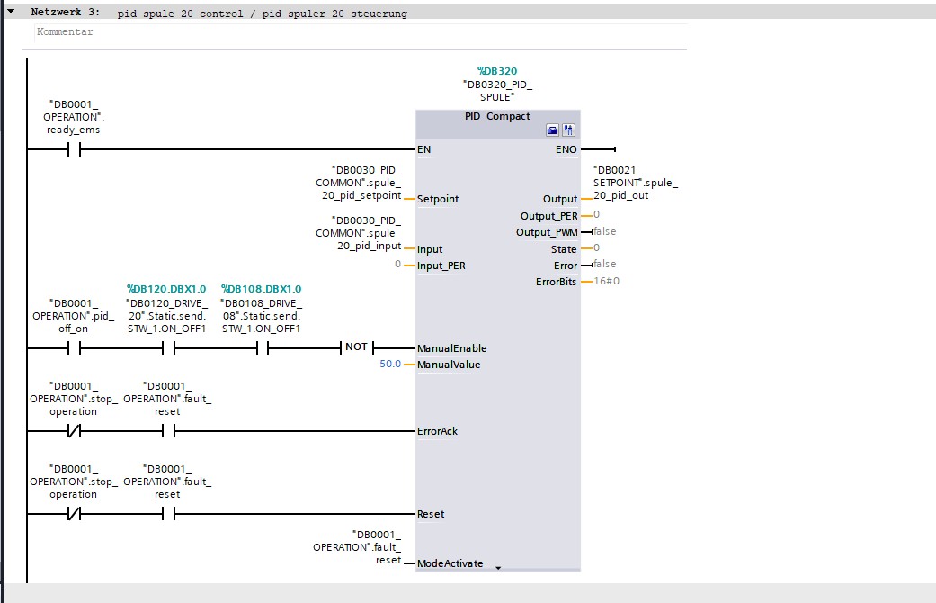936x603 pixels.
Task: Click the %DB320 instance data block label
Action: [x=497, y=71]
